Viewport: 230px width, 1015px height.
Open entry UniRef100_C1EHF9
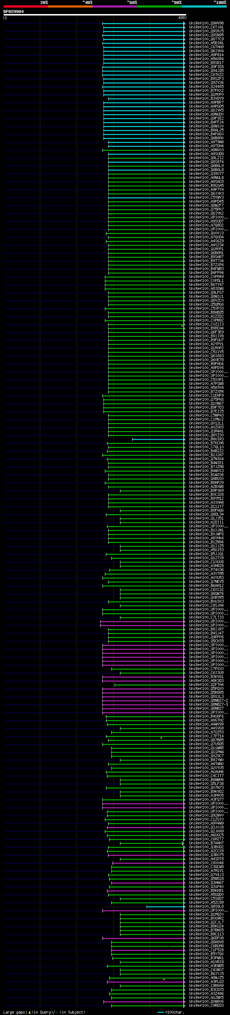pyautogui.click(x=206, y=396)
